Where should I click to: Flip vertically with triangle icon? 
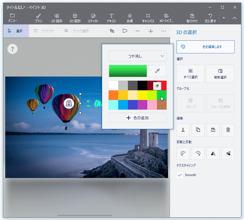(x=228, y=154)
